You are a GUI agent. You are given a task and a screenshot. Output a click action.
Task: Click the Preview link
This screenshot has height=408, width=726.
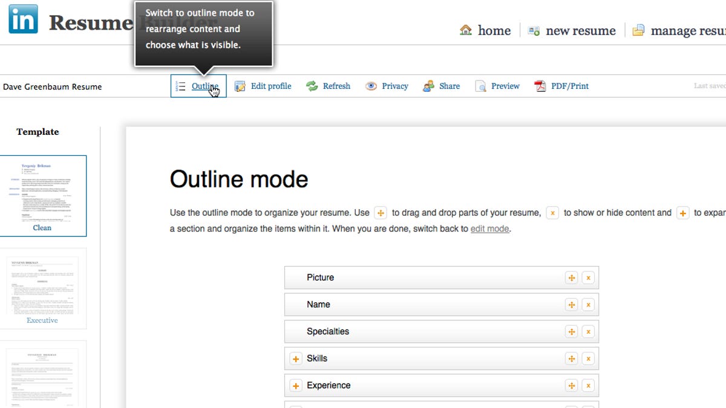(x=505, y=86)
